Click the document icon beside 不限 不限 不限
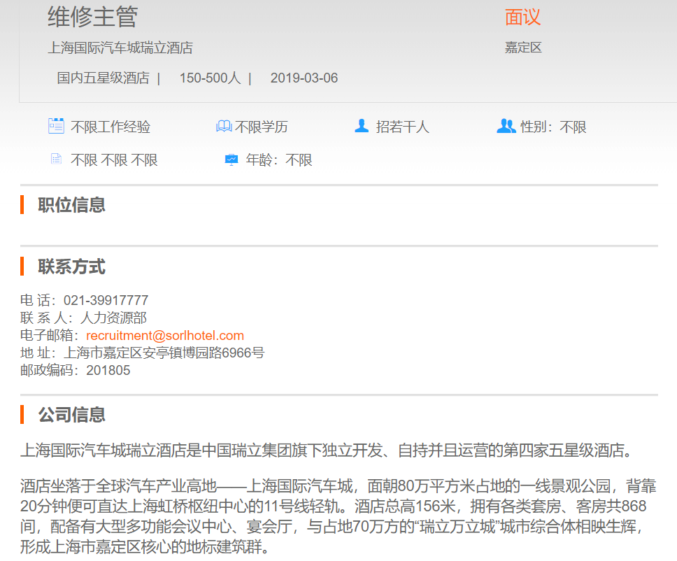 coord(56,159)
